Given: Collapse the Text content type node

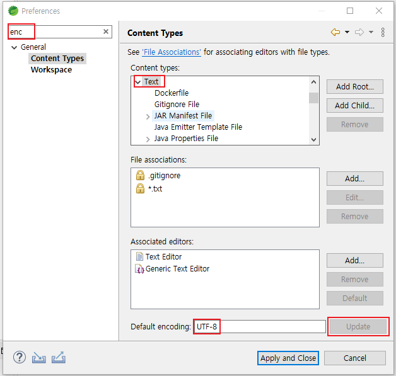Looking at the screenshot, I should coord(138,82).
